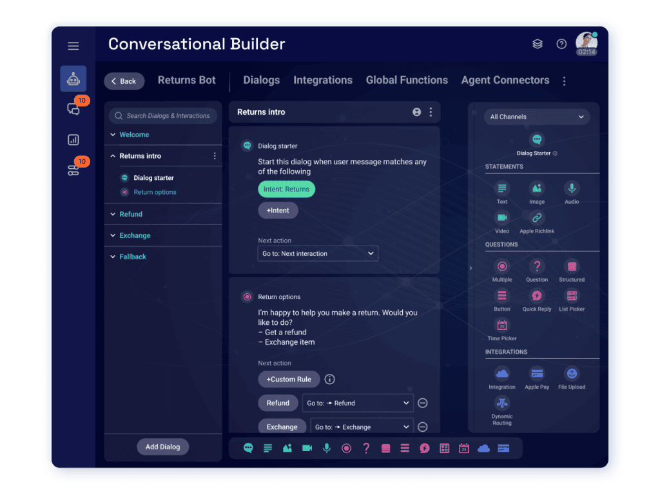Click the layers stack icon in header
The height and width of the screenshot is (495, 660).
tap(538, 44)
